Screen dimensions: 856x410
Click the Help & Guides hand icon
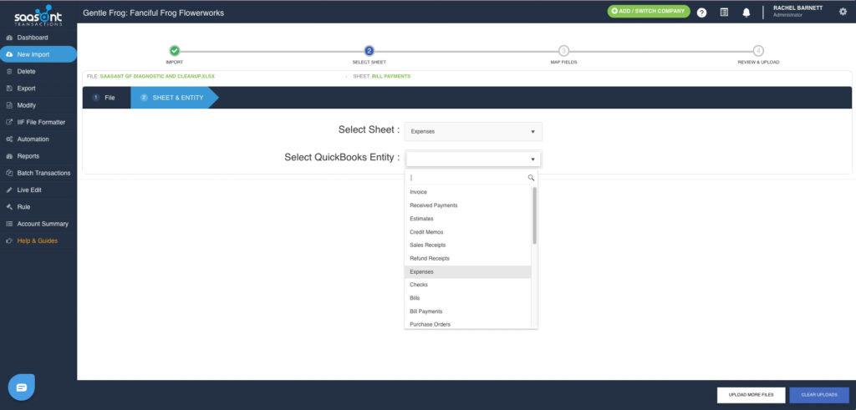tap(8, 240)
